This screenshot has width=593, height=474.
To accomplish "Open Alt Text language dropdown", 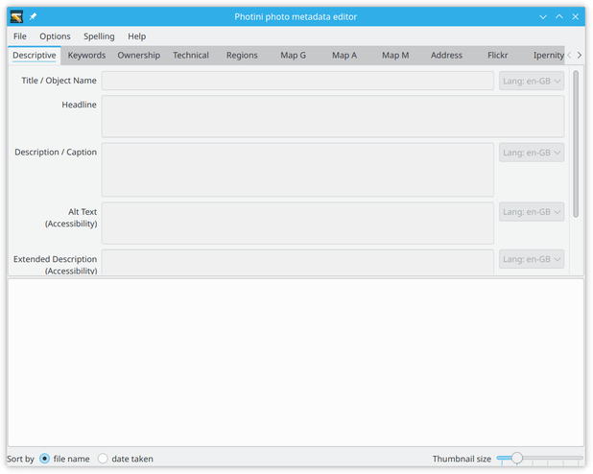I will (532, 212).
